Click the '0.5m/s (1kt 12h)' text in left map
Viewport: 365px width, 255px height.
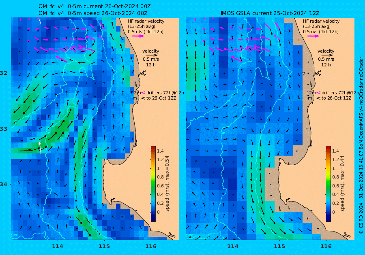click(x=146, y=32)
